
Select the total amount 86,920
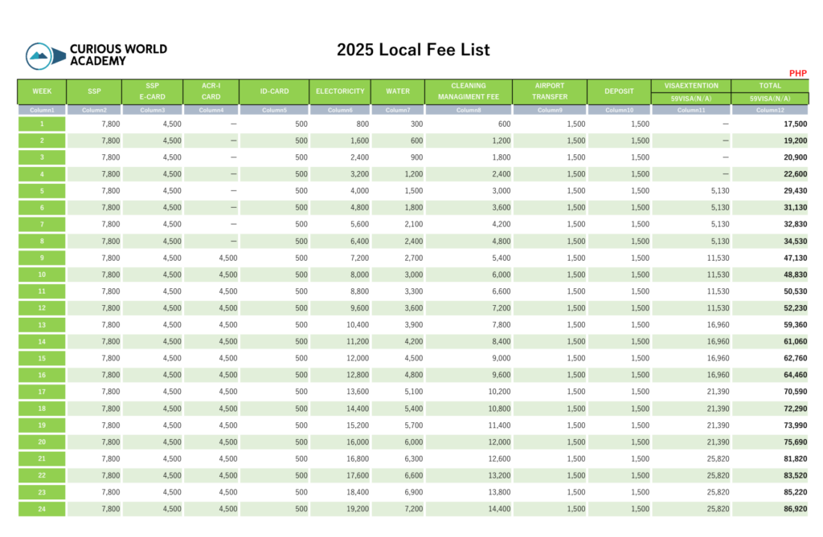(795, 508)
